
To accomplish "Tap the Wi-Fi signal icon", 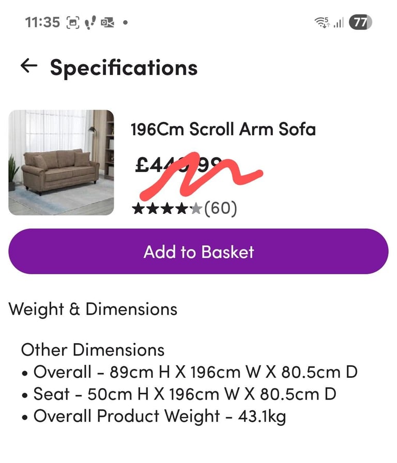I will point(322,22).
